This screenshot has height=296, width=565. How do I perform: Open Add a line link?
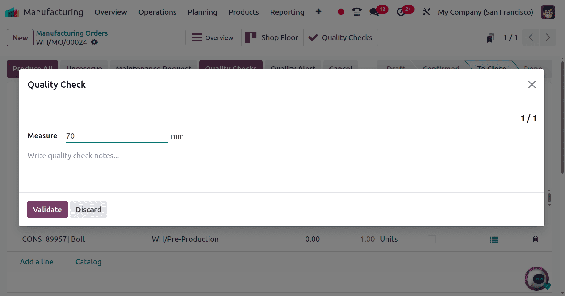tap(37, 262)
